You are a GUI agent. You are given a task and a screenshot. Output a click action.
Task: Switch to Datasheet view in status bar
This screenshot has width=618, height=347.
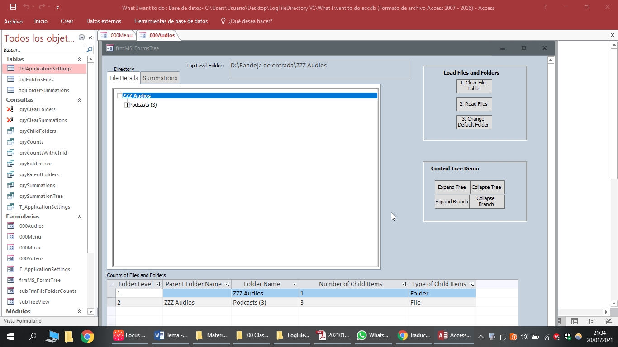click(x=575, y=321)
